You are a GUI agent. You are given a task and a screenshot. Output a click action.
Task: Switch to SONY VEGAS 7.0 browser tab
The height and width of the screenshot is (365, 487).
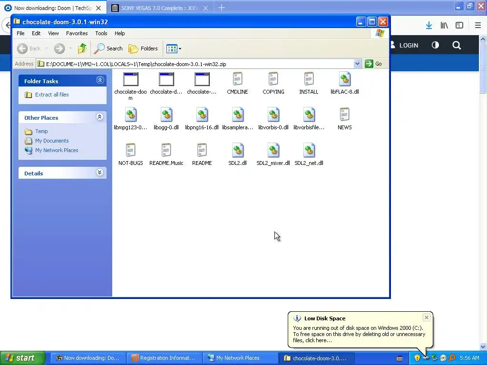coord(159,8)
